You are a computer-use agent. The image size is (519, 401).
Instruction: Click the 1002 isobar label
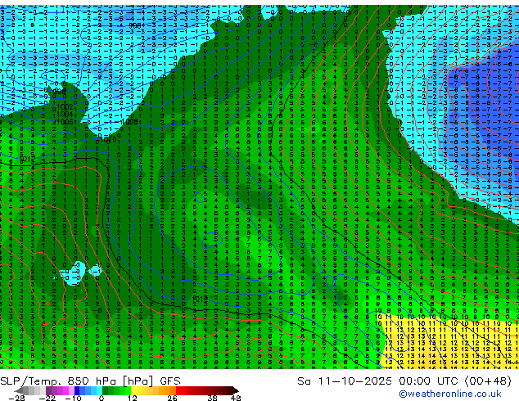click(x=65, y=107)
